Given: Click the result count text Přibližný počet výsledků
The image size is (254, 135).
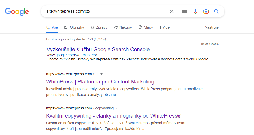Looking at the screenshot, I should [x=76, y=39].
